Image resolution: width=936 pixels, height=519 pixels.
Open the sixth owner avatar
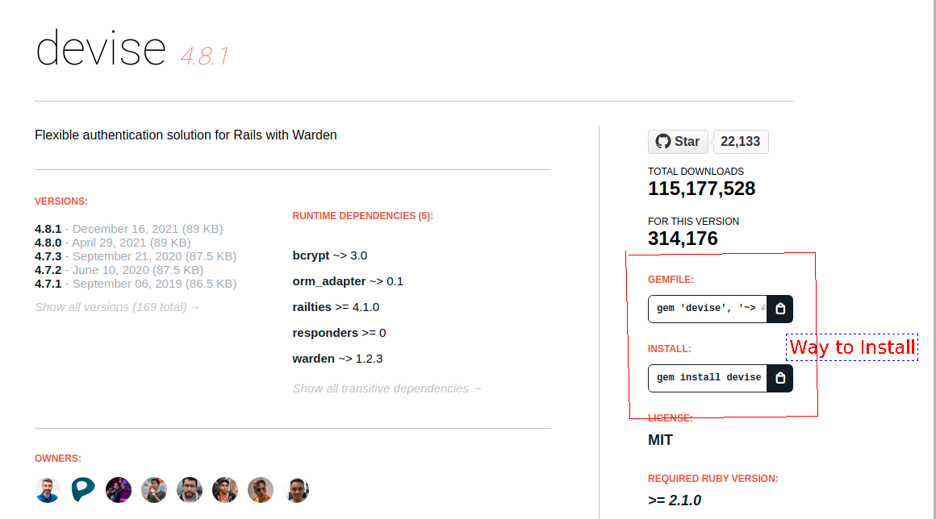coord(225,490)
